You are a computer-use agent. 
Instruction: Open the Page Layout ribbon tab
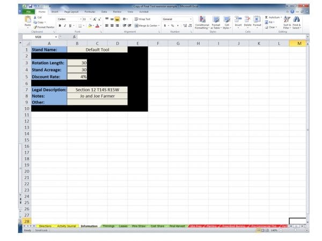(71, 11)
